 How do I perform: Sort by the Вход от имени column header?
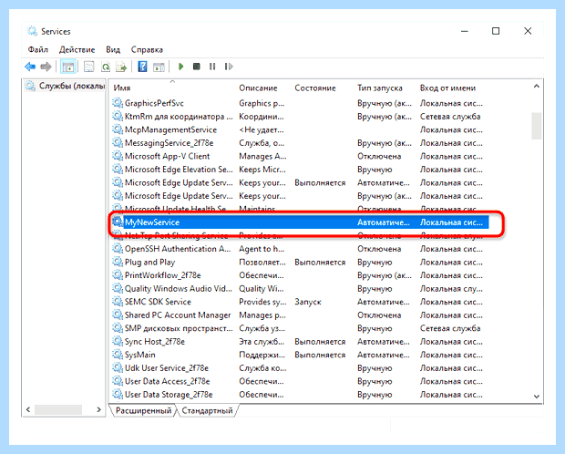pos(447,88)
